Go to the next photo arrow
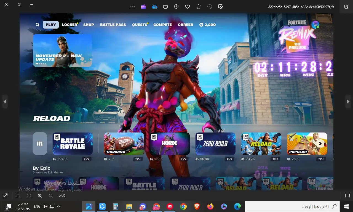 click(348, 102)
